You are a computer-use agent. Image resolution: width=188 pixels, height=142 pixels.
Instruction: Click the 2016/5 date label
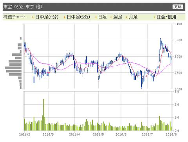pos(98,135)
